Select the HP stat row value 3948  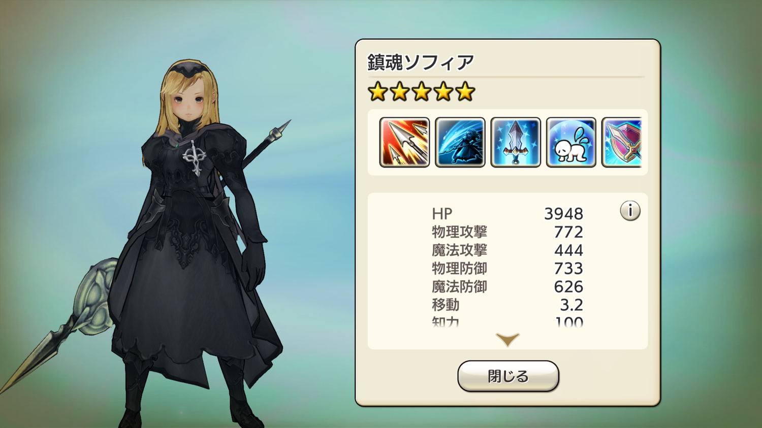[563, 213]
